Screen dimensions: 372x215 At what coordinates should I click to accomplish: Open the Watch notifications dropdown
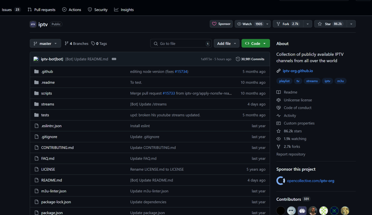click(x=253, y=24)
